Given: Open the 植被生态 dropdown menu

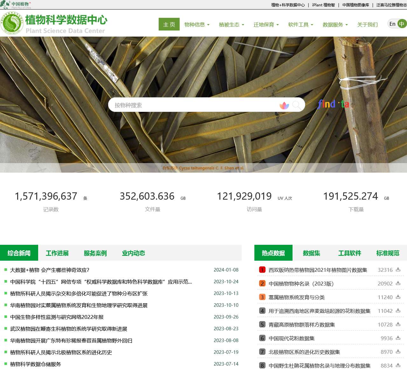Looking at the screenshot, I should click(231, 24).
